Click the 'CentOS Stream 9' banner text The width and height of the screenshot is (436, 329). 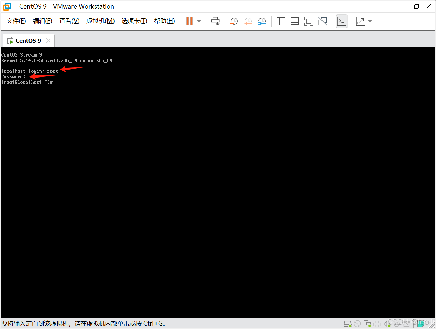(x=21, y=55)
